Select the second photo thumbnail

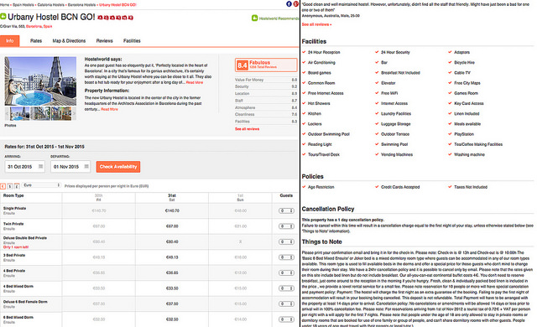pyautogui.click(x=40, y=113)
